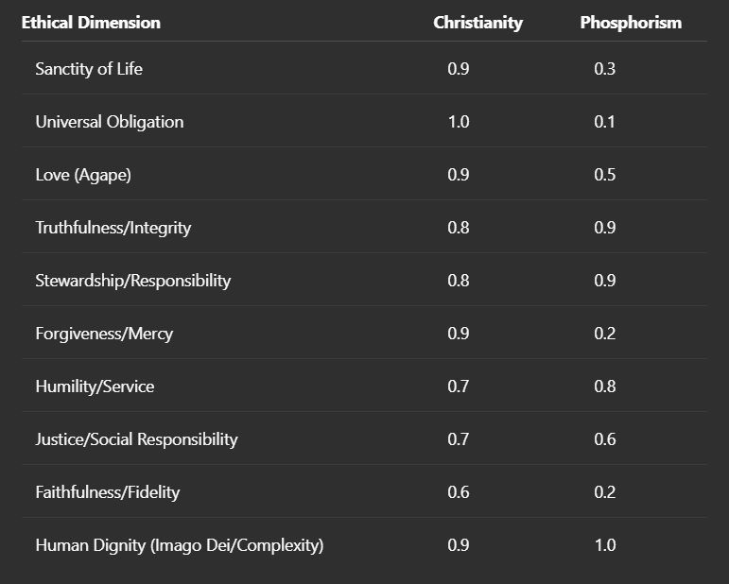This screenshot has height=584, width=729.
Task: Click the Faithfulness/Fidelity row label
Action: [108, 492]
